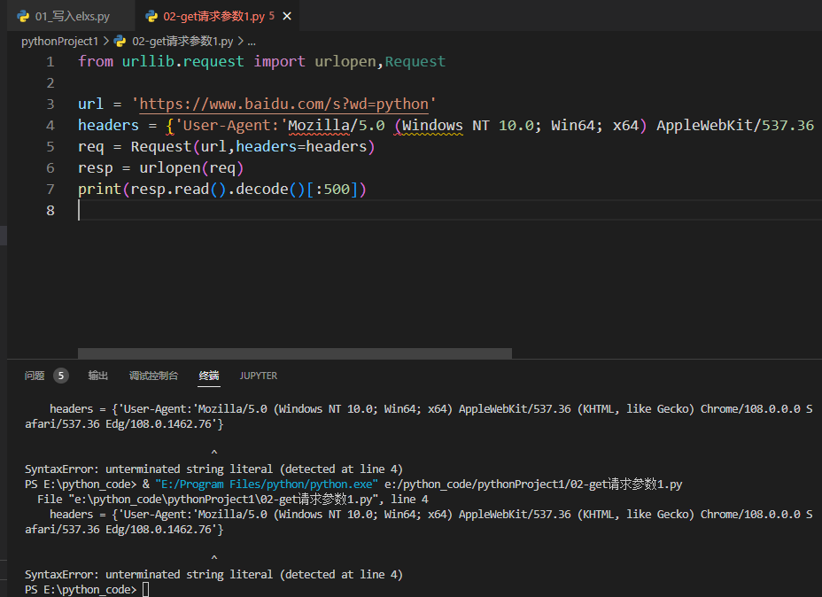Click line number 3 in the gutter
The width and height of the screenshot is (822, 597).
click(x=50, y=105)
